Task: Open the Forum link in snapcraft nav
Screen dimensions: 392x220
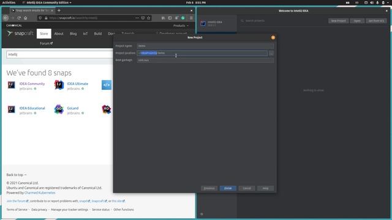Action: coord(46,43)
